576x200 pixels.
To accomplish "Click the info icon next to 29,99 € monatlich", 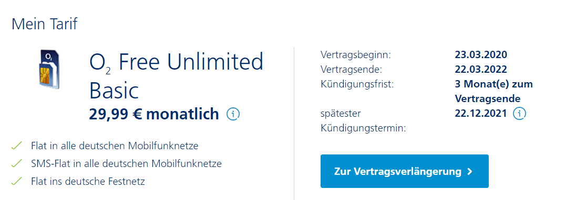I will pos(233,115).
